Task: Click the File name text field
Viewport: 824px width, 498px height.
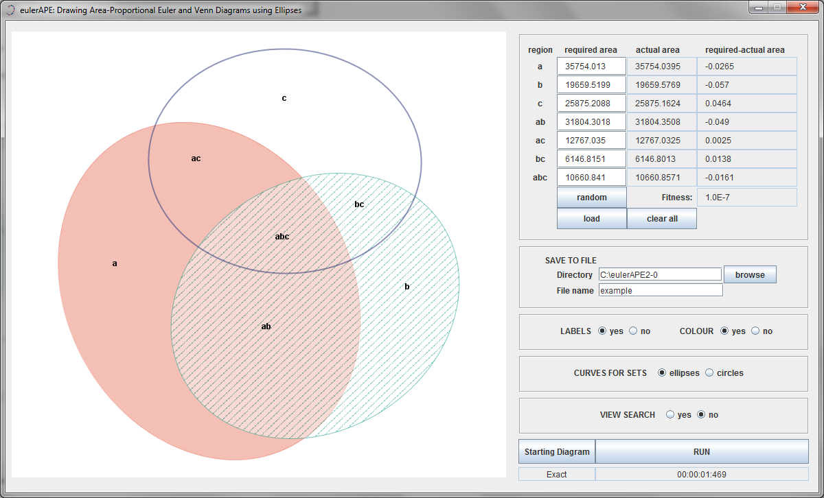Action: pyautogui.click(x=661, y=290)
